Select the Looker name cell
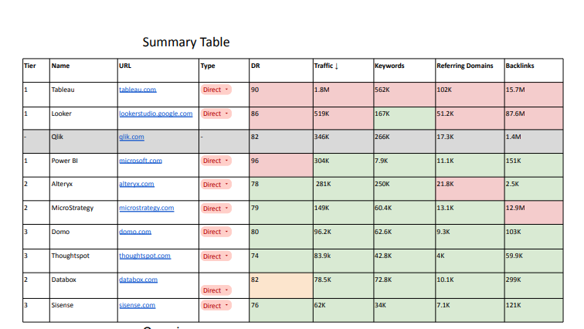The width and height of the screenshot is (584, 329). pos(83,118)
